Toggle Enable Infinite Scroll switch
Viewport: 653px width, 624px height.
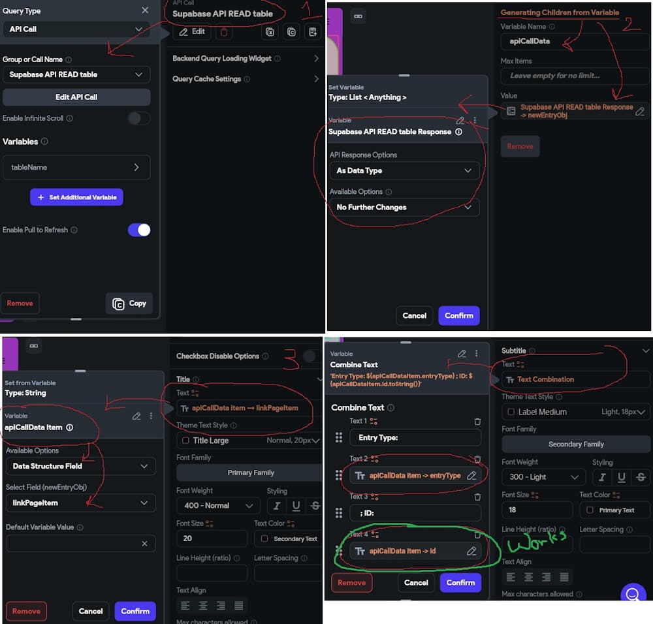[x=139, y=118]
